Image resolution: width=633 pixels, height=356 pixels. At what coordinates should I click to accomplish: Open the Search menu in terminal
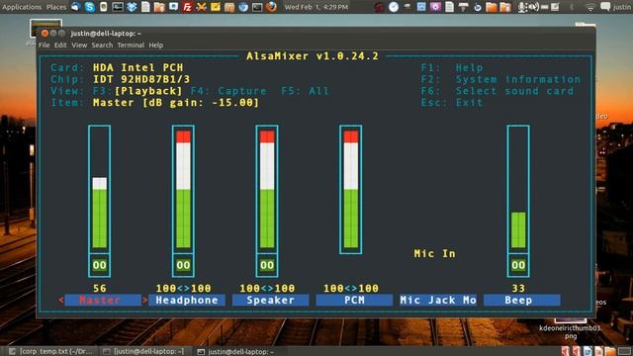tap(102, 44)
